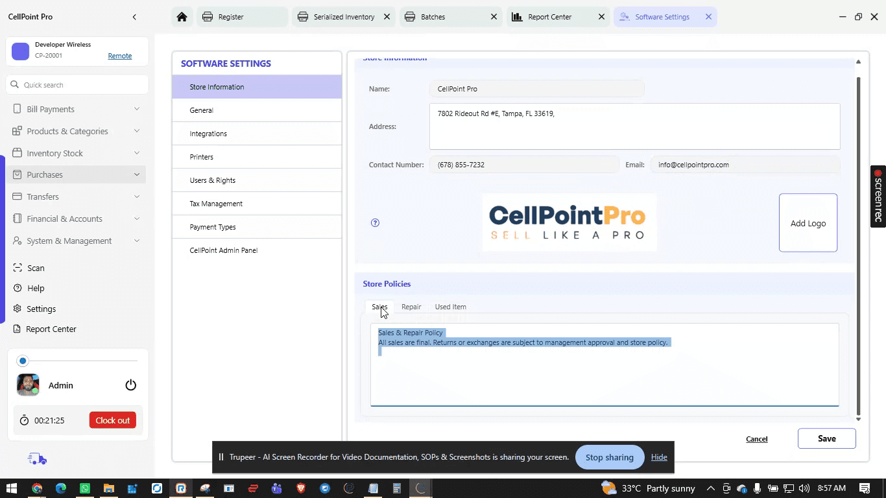This screenshot has height=498, width=886.
Task: Open WhatsApp from the taskbar
Action: coord(85,488)
